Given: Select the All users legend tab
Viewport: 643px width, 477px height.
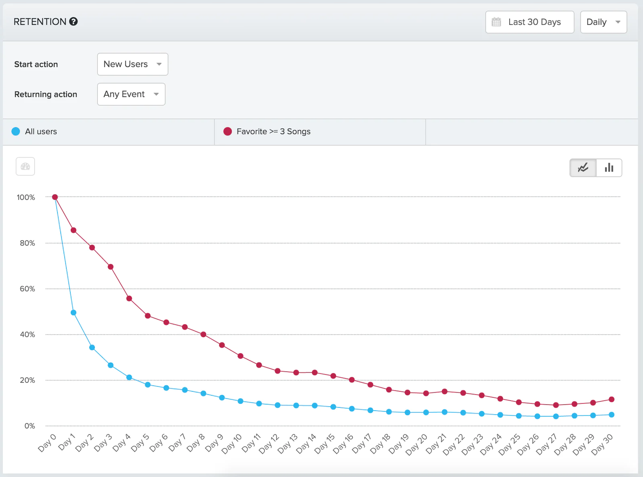Looking at the screenshot, I should click(106, 132).
